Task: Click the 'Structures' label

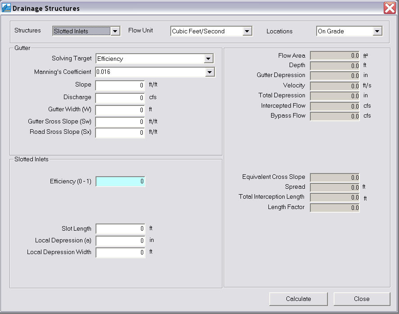Action: click(x=27, y=30)
